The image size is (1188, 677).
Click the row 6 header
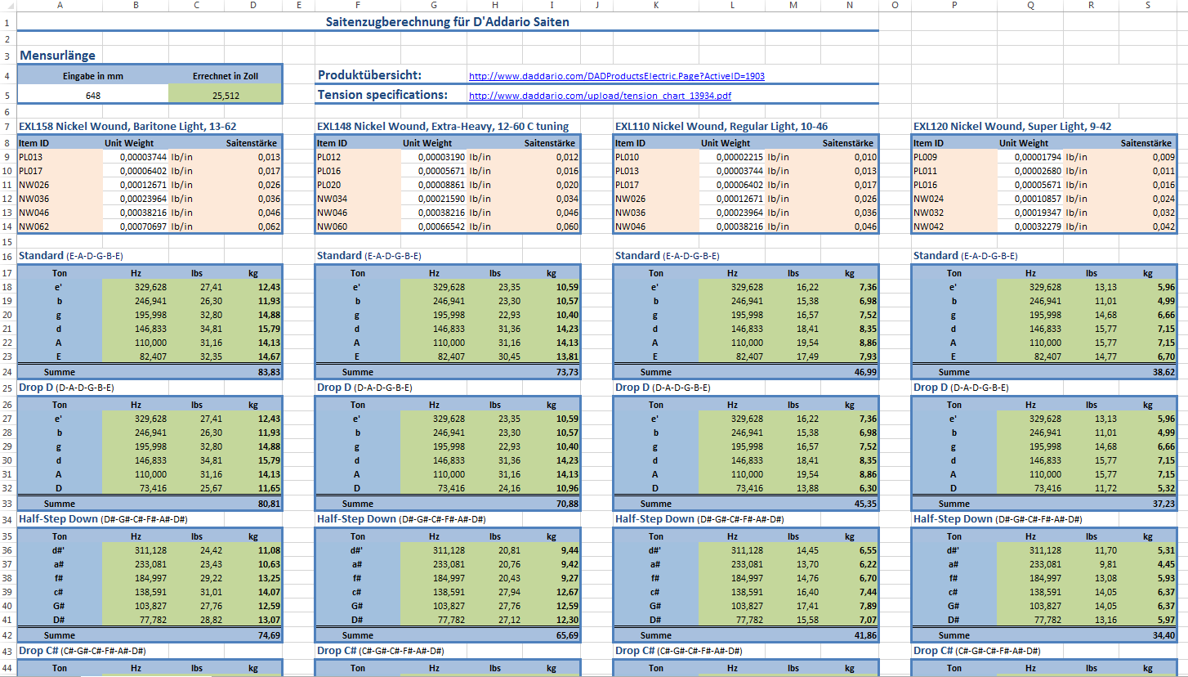[8, 111]
